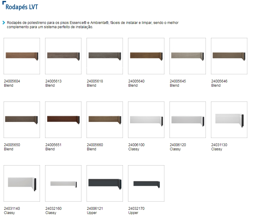Click the product code 24005645
The width and height of the screenshot is (257, 221).
click(x=178, y=81)
